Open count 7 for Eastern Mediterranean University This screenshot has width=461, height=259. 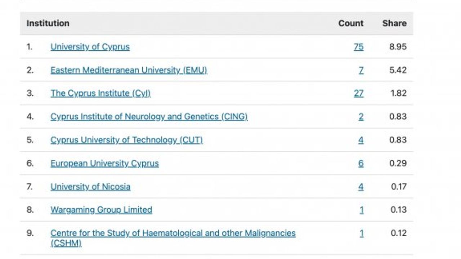[x=361, y=70]
